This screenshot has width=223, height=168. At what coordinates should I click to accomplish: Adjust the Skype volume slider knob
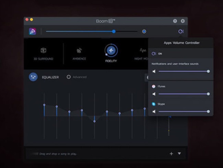[208, 111]
